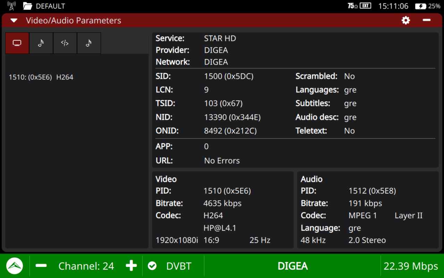
Task: Open the Channel: 24 selector
Action: pos(86,266)
